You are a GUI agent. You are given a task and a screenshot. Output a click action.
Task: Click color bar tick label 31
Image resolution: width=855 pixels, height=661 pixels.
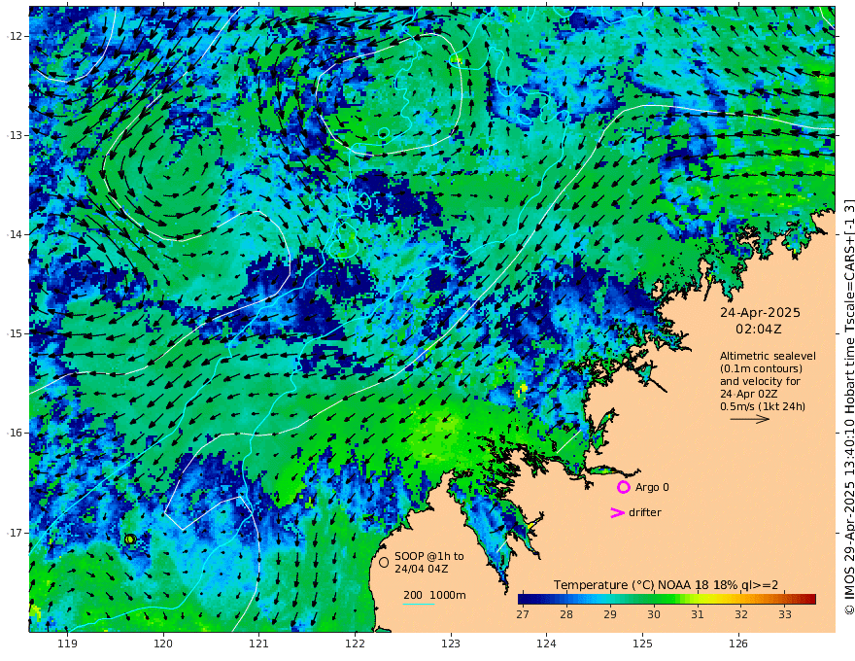click(698, 614)
